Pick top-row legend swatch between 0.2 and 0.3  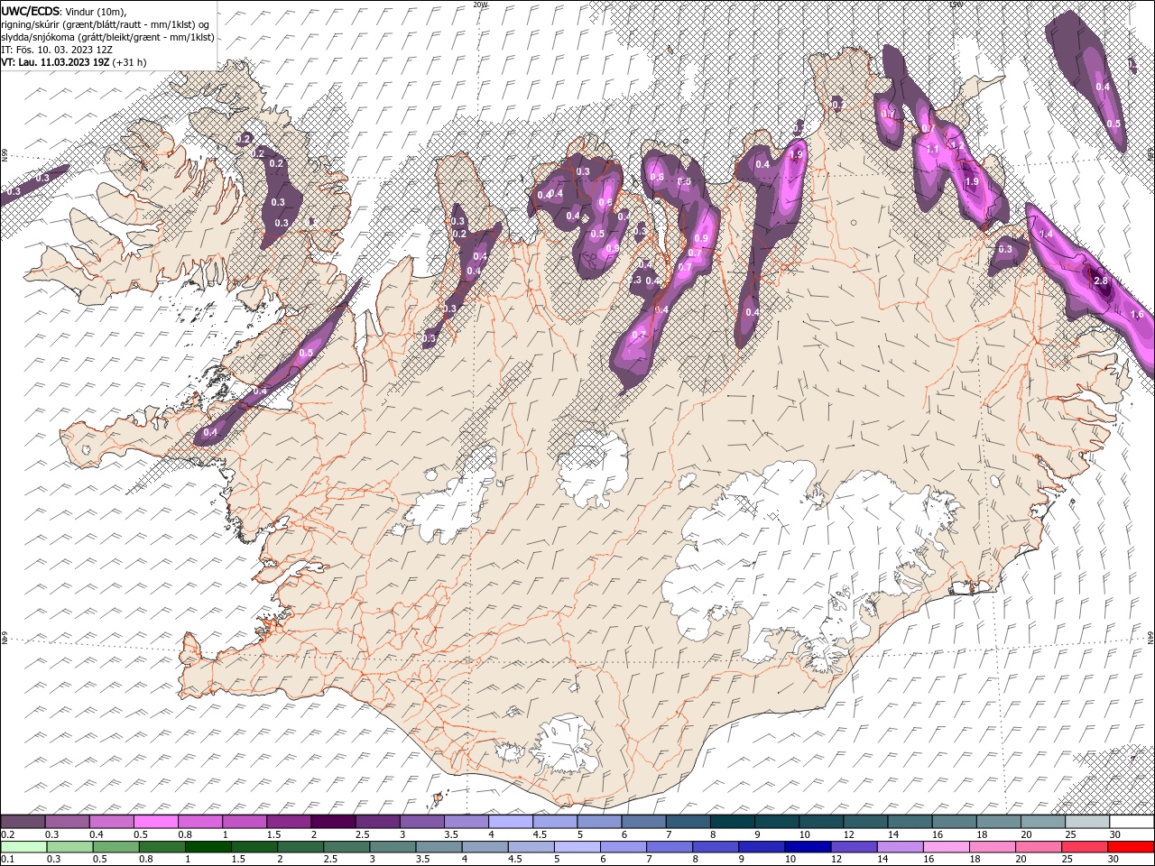[x=23, y=822]
